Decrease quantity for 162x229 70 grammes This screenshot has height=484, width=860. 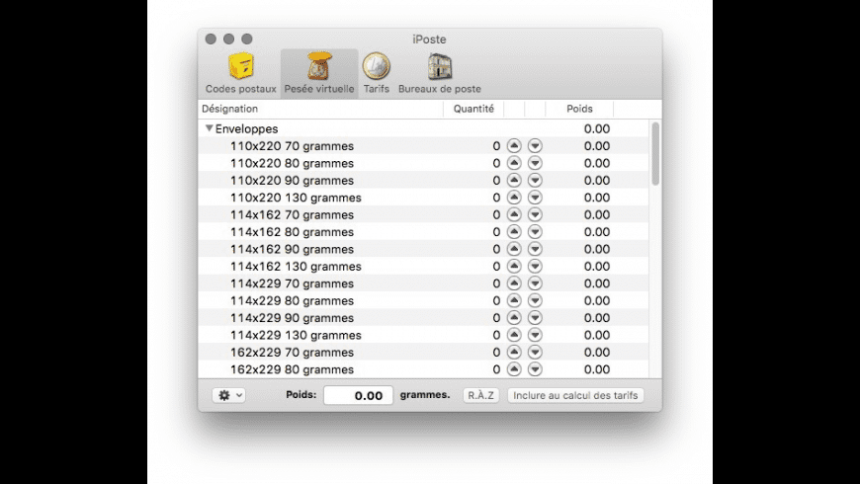coord(535,352)
